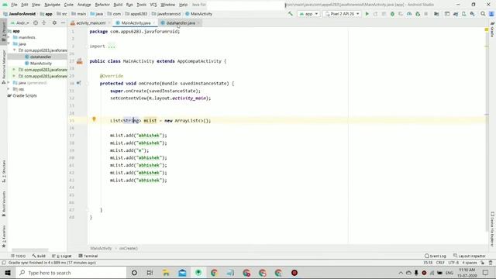Open the Pixel 2 API 26 device dropdown
This screenshot has width=496, height=279.
[343, 14]
